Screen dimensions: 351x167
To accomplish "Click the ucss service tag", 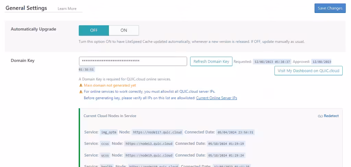I will [105, 155].
